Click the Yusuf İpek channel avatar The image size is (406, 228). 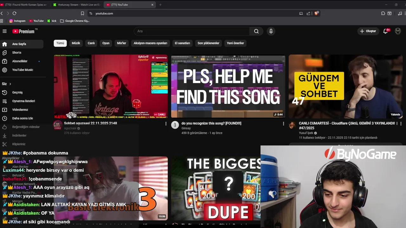coord(292,125)
